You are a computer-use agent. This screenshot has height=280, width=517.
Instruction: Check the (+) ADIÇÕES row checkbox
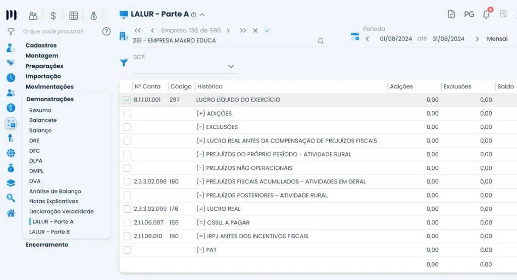click(x=127, y=114)
